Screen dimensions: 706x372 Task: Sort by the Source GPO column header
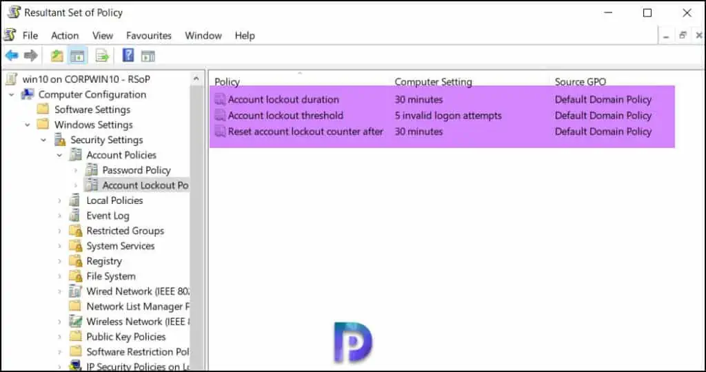(581, 81)
